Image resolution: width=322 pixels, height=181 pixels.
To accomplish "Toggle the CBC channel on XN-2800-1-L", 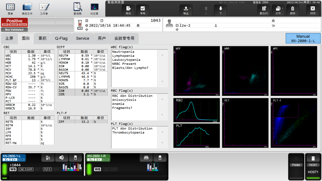I will coord(22,169).
